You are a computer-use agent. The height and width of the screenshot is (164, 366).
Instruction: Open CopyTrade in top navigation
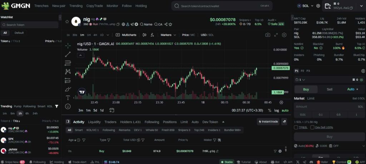tap(94, 6)
